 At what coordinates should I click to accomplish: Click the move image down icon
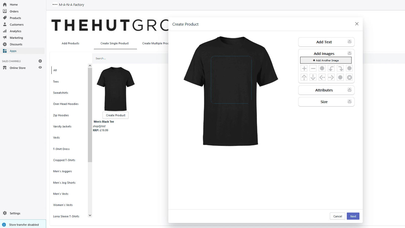tap(313, 77)
